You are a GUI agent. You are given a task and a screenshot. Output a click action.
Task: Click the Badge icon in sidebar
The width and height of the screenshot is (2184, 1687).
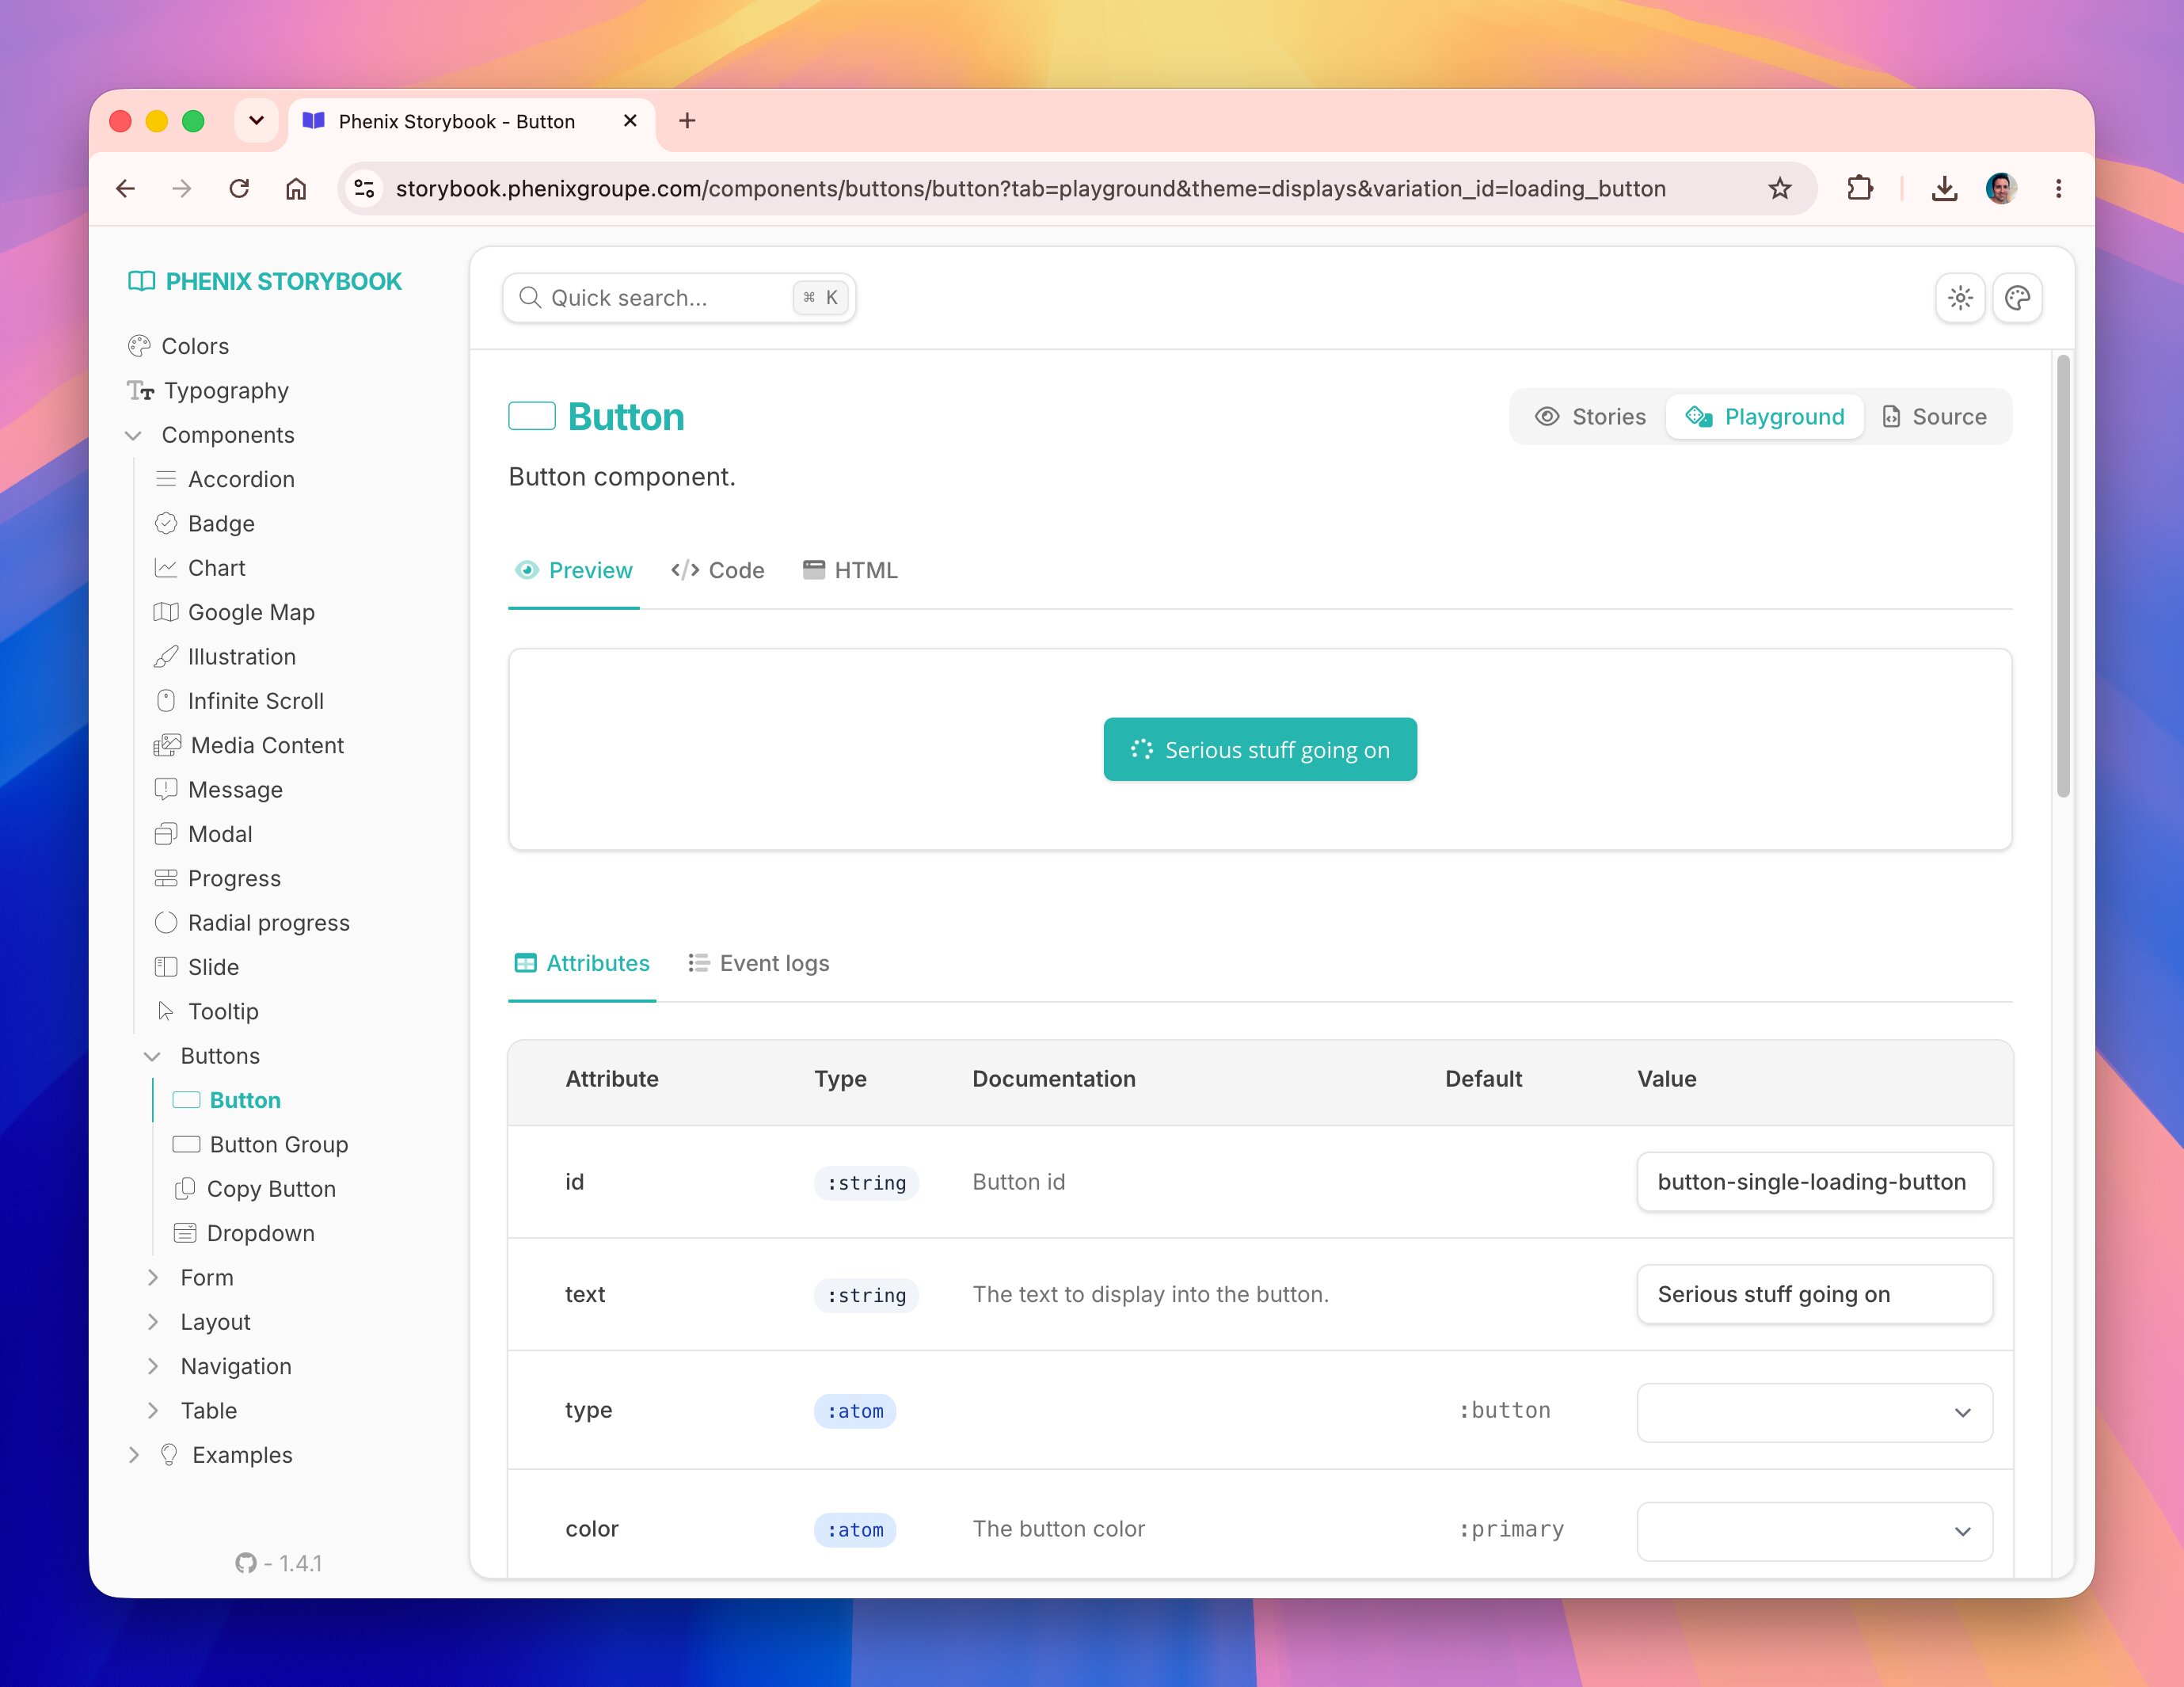(166, 523)
